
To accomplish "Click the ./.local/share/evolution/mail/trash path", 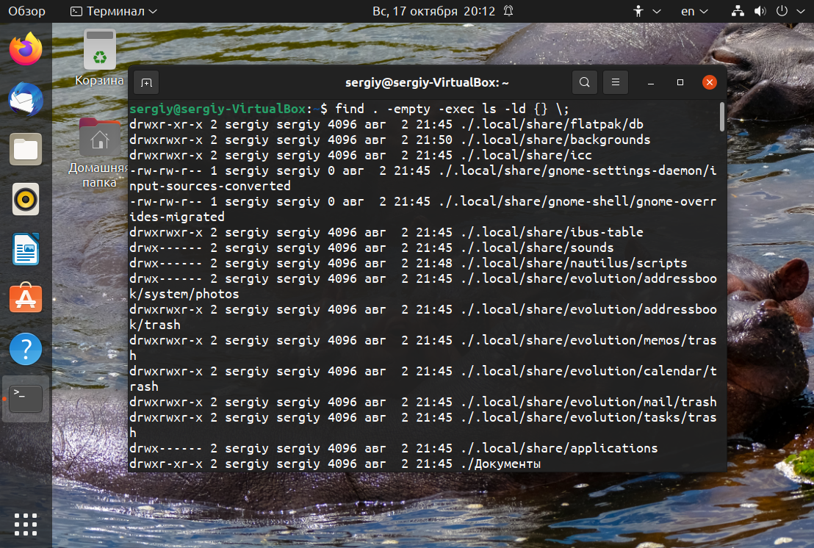I will click(x=588, y=402).
